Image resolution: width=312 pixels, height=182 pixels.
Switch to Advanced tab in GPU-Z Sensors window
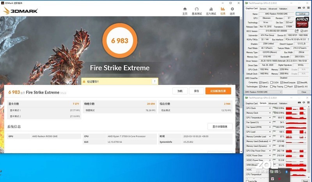[x=273, y=103]
